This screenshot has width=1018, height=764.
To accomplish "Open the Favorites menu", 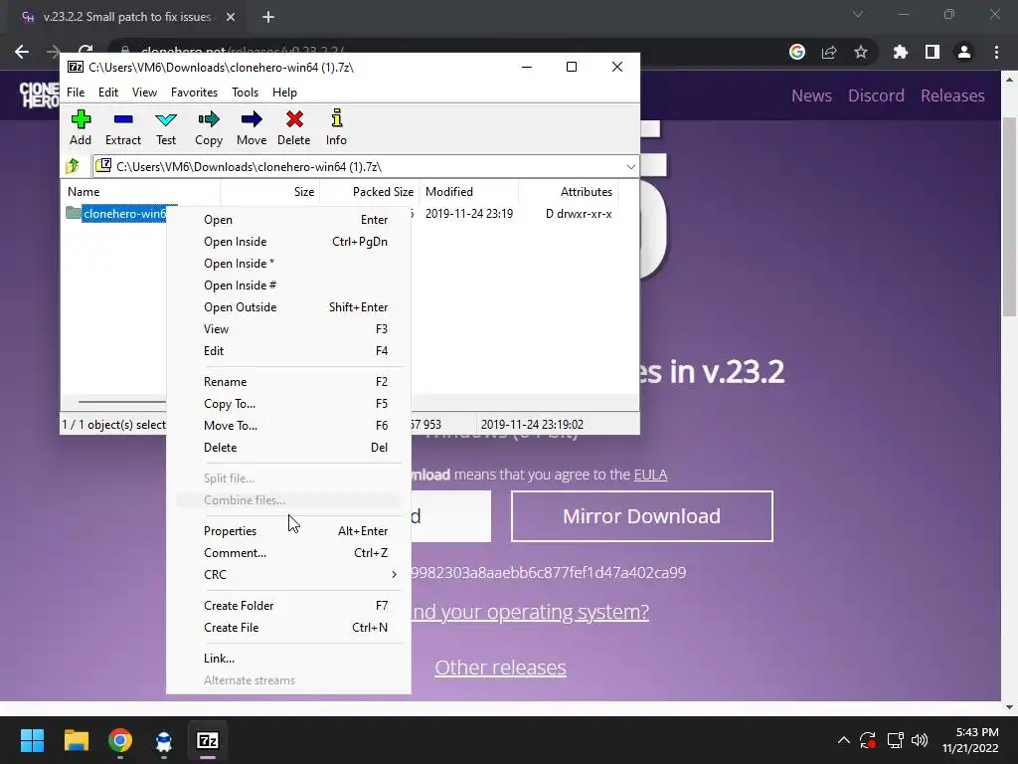I will 194,93.
